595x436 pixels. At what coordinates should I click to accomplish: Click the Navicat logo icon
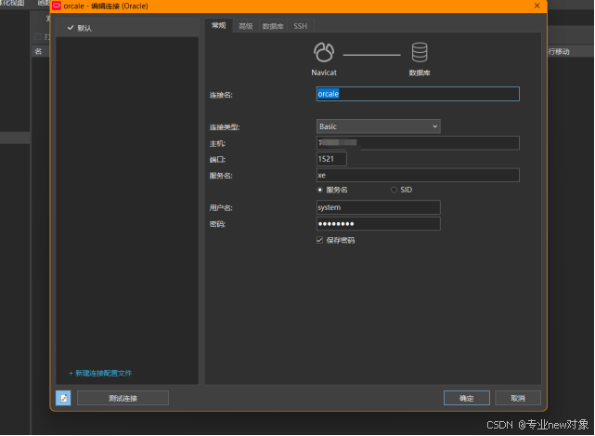(x=324, y=52)
